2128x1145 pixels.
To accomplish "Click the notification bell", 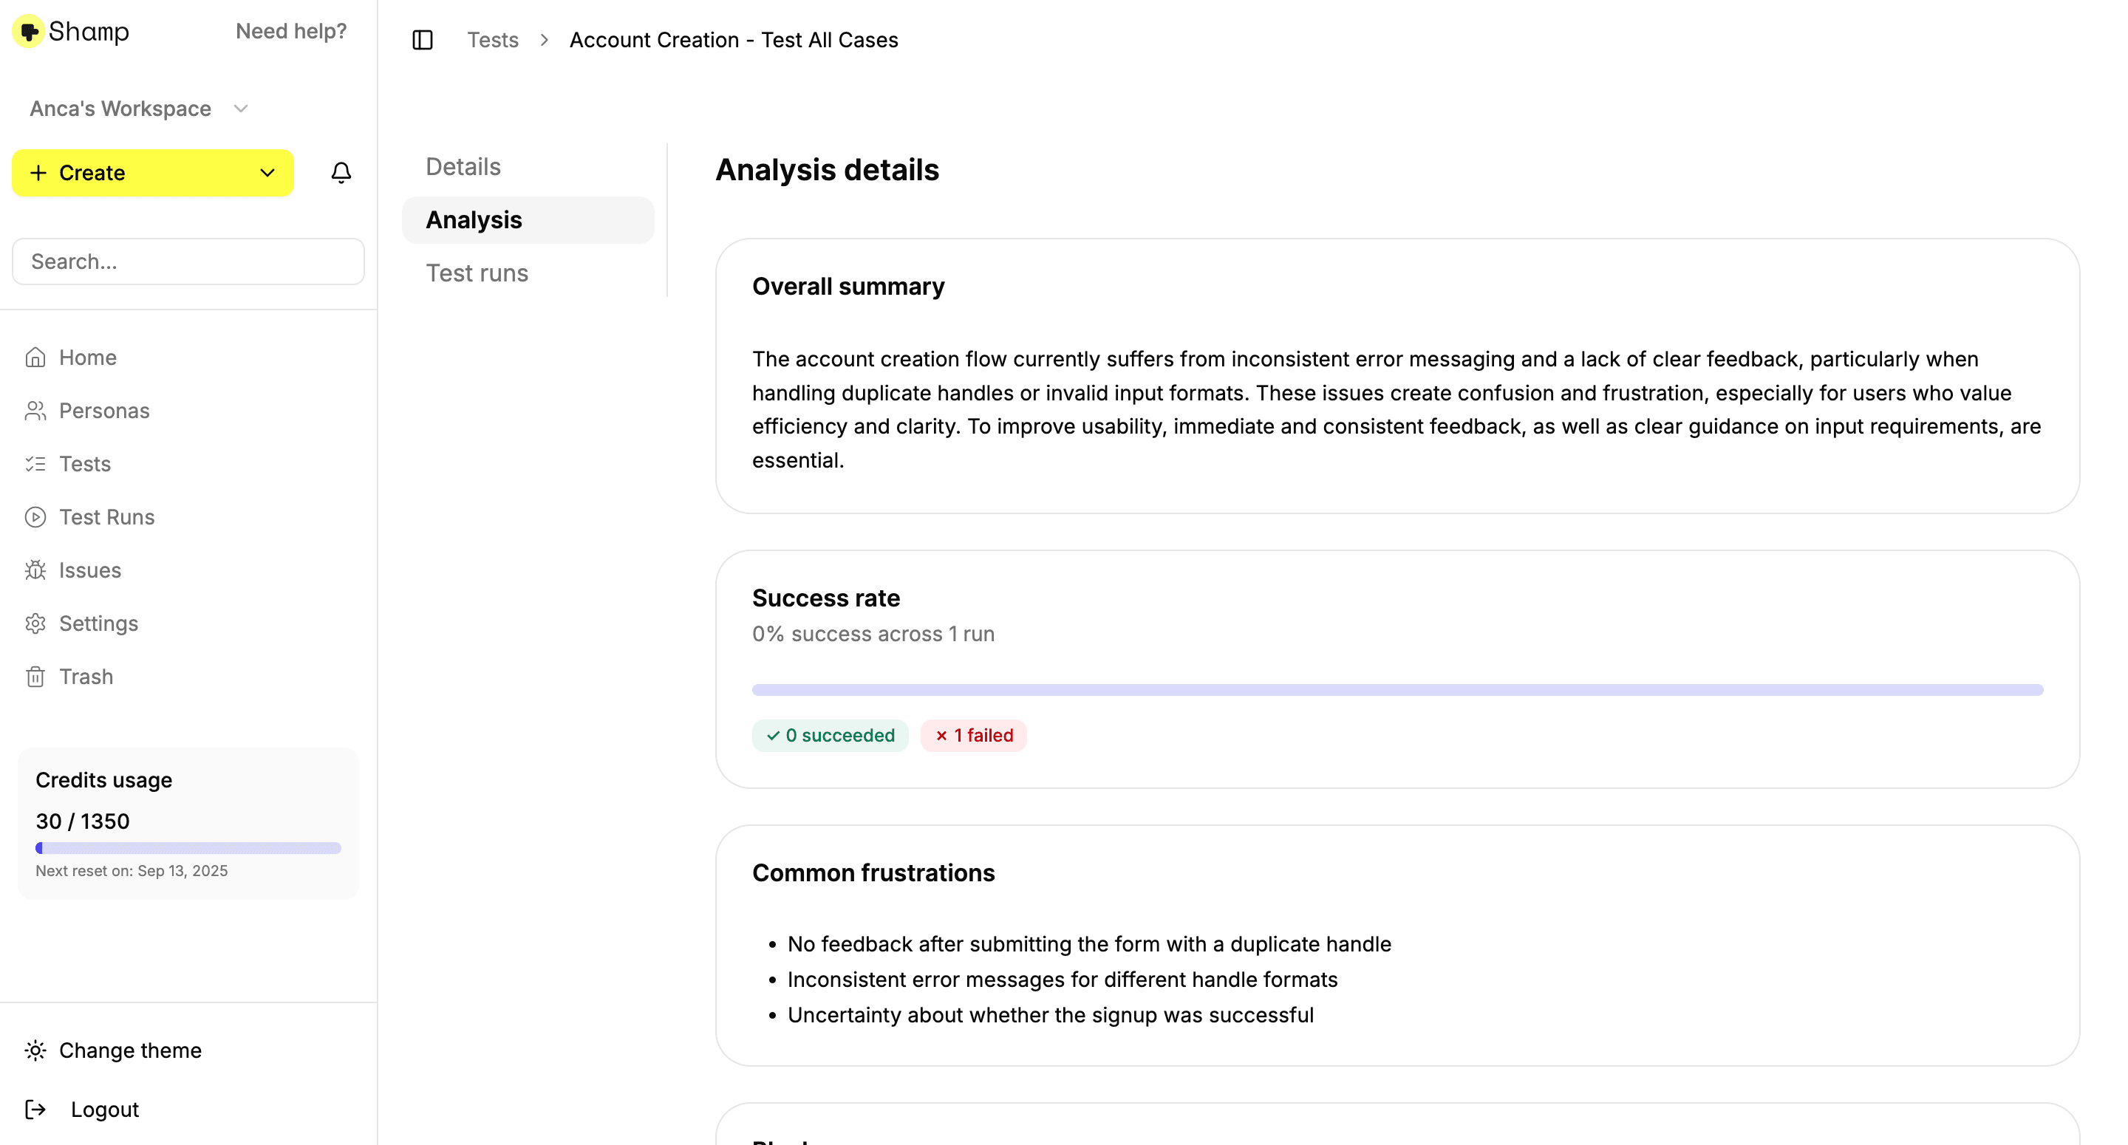I will 341,173.
